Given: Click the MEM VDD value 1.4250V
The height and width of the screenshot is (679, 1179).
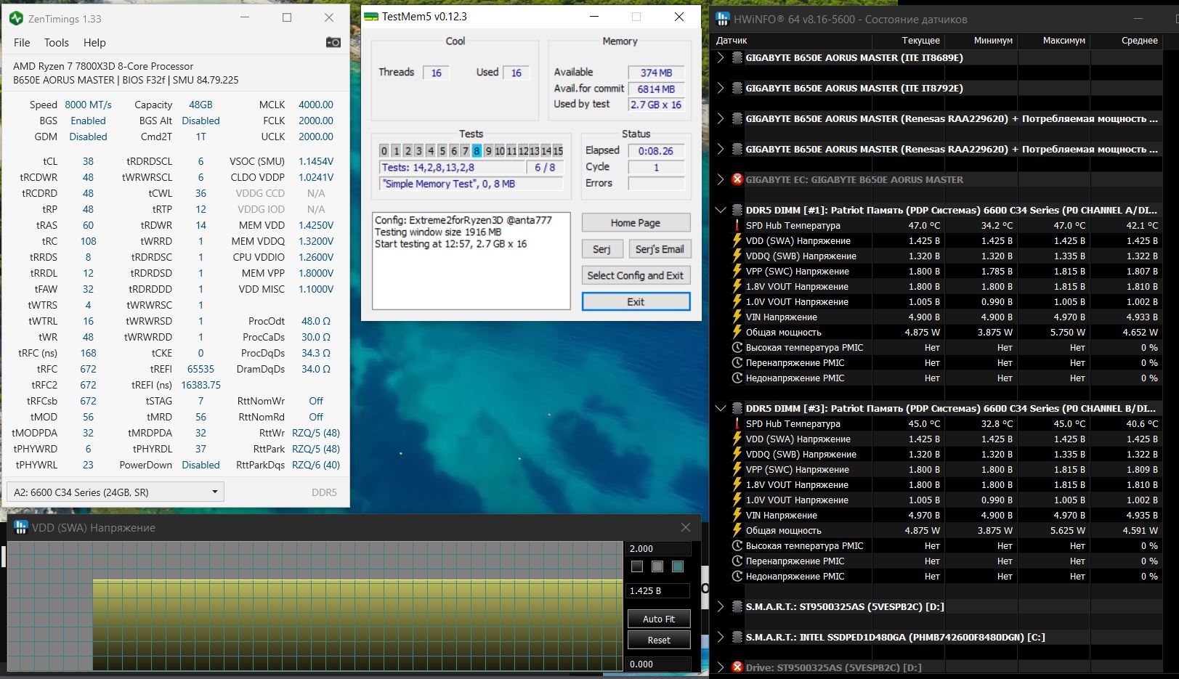Looking at the screenshot, I should click(x=316, y=225).
